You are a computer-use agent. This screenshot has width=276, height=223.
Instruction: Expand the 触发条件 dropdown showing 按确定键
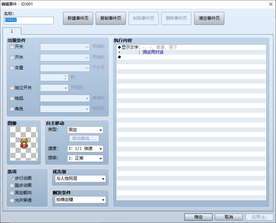(x=80, y=200)
